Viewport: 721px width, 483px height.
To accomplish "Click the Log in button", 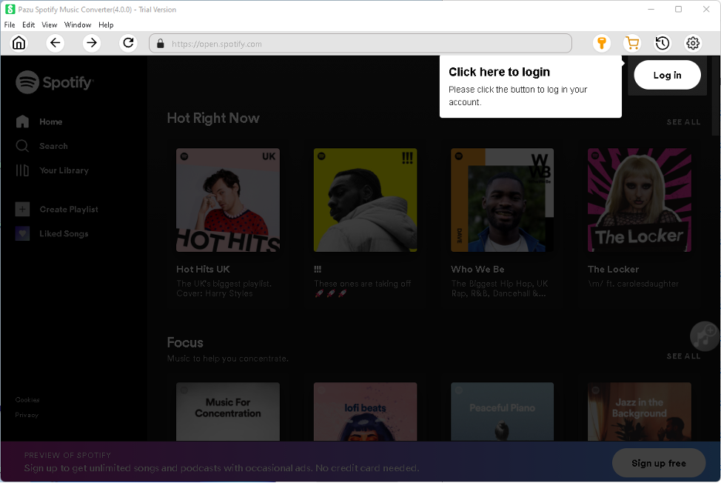I will point(667,75).
